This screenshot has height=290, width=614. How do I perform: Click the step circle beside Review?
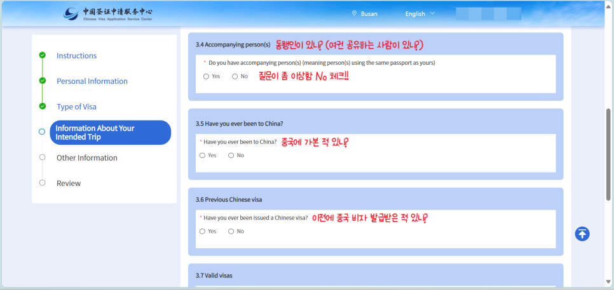tap(43, 183)
